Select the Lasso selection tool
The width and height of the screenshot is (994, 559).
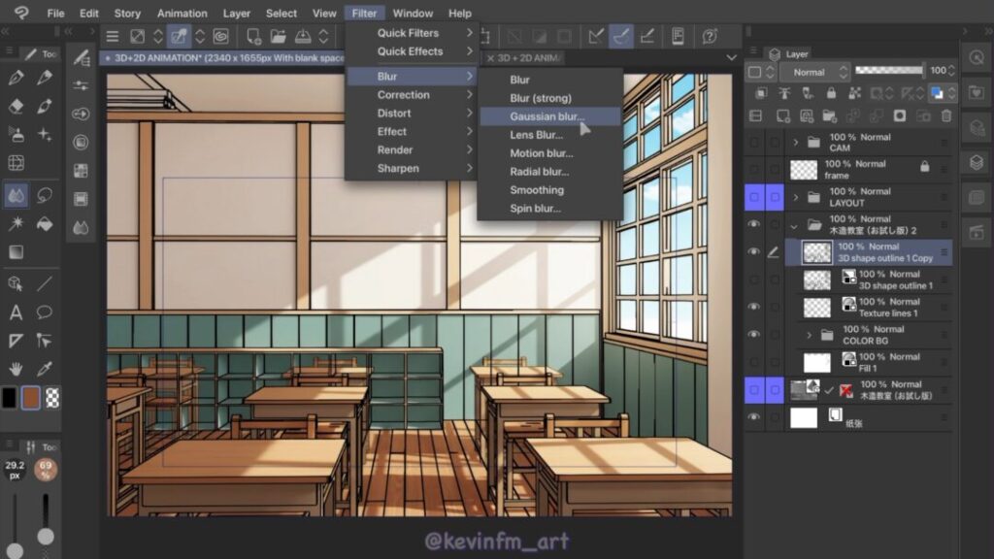(45, 195)
